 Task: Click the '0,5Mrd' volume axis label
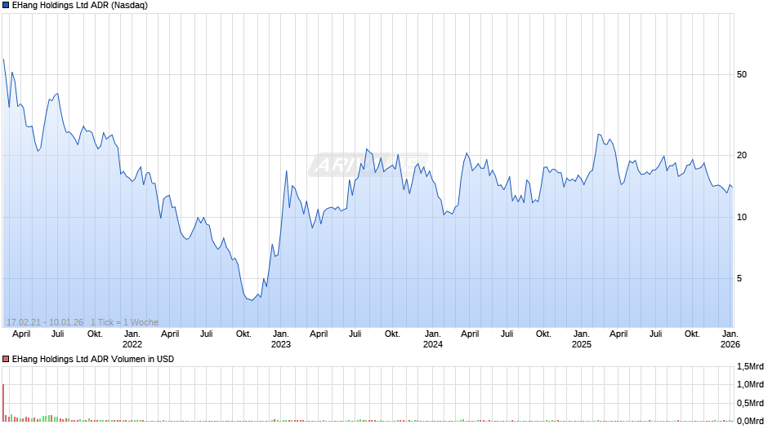click(x=750, y=403)
